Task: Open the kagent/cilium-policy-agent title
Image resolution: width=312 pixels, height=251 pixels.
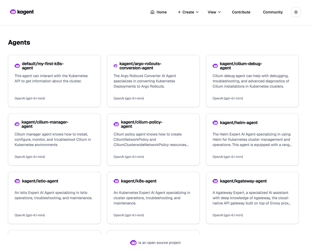Action: click(142, 124)
